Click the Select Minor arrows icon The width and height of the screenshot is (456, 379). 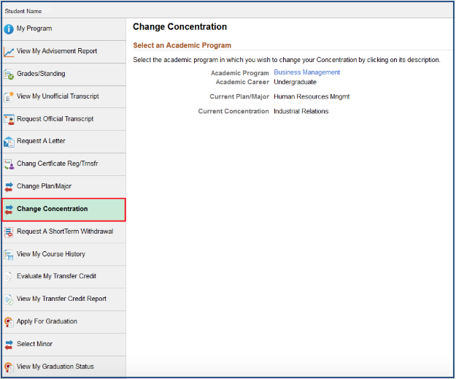[x=9, y=345]
